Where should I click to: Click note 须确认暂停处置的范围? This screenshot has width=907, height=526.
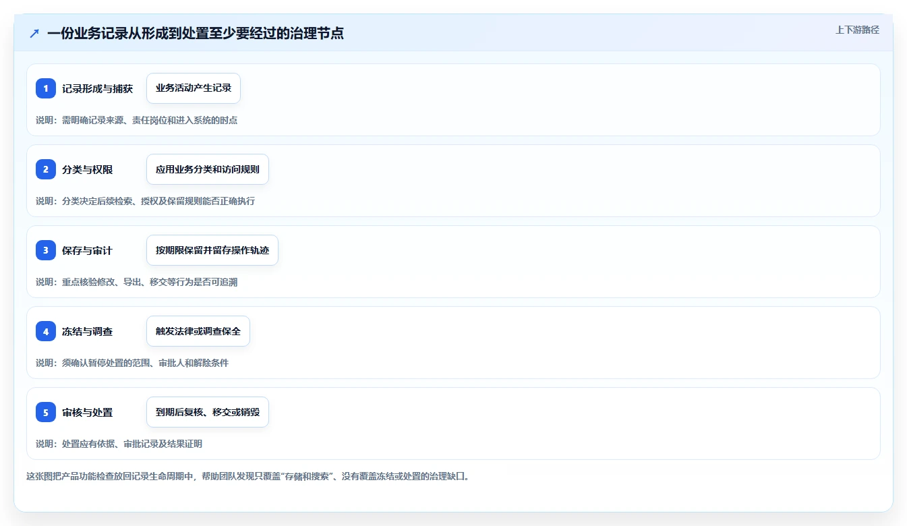pyautogui.click(x=132, y=363)
